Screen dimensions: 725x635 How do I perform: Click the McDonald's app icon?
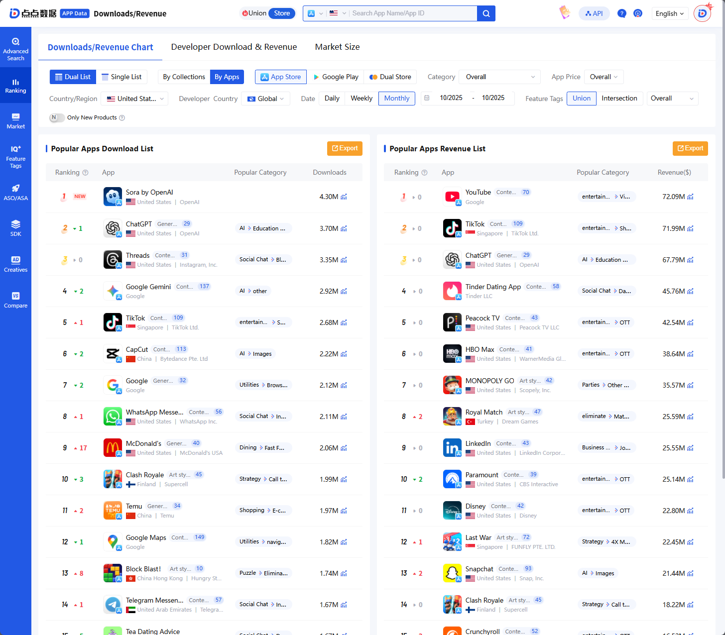pos(113,448)
